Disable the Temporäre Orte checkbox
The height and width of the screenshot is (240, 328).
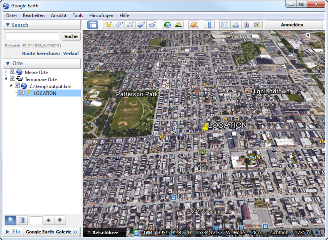coord(12,78)
